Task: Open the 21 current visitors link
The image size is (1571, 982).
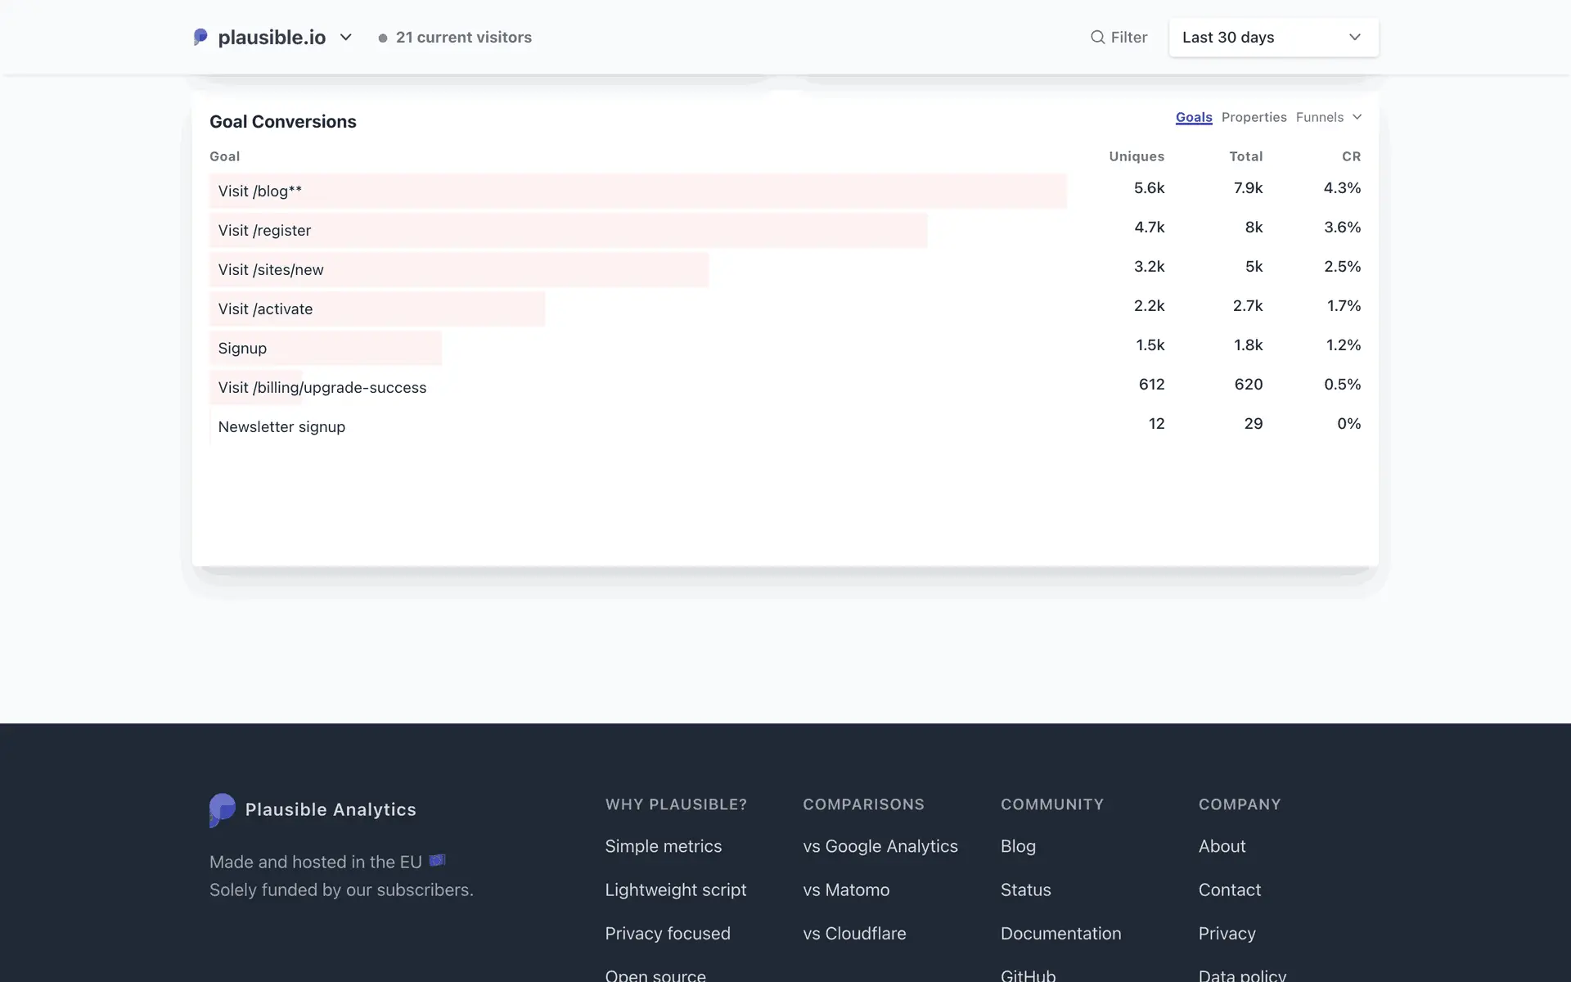Action: [x=463, y=37]
